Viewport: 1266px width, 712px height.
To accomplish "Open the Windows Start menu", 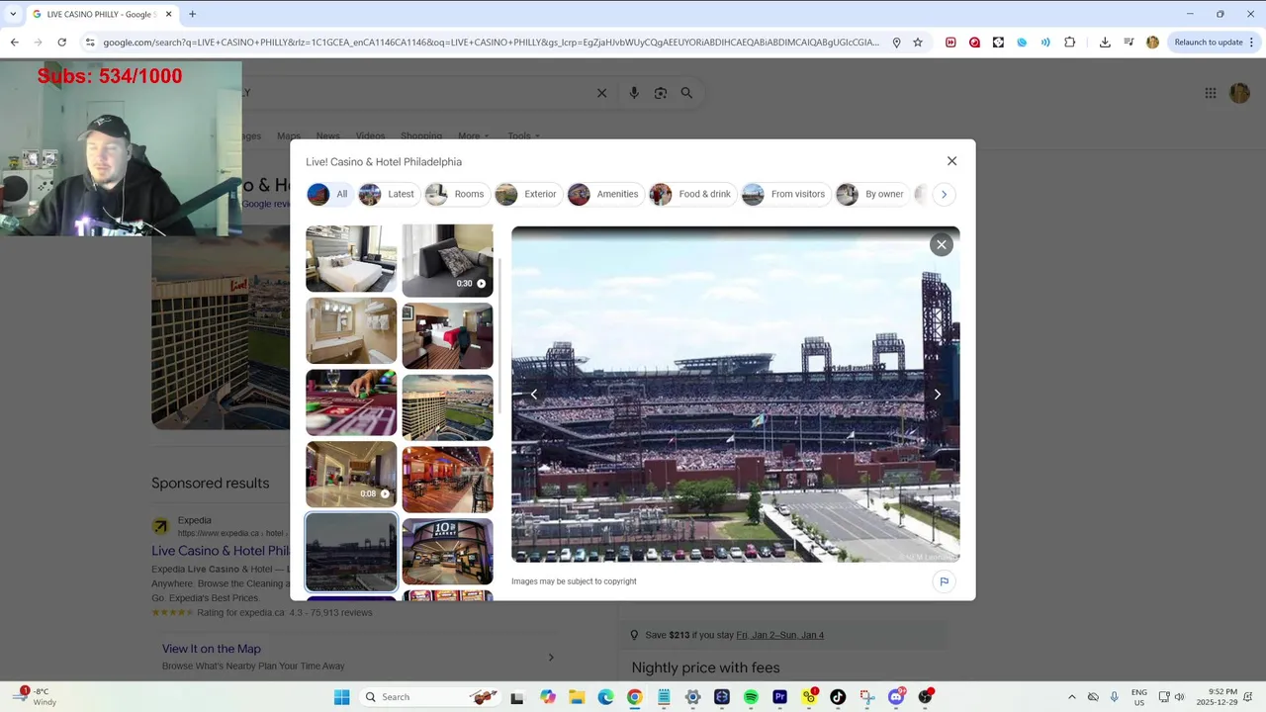I will pos(341,697).
